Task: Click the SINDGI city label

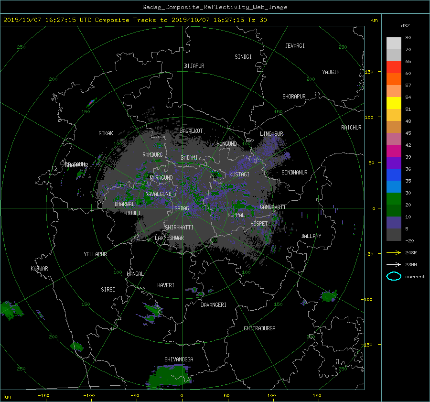Action: coord(243,57)
